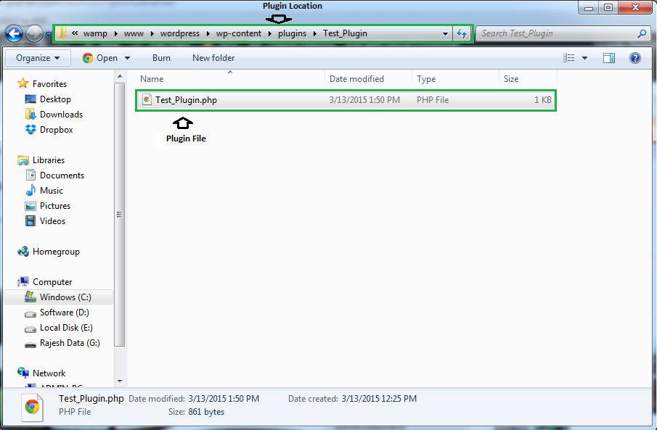
Task: Click the Windows (C:) drive icon
Action: point(30,297)
